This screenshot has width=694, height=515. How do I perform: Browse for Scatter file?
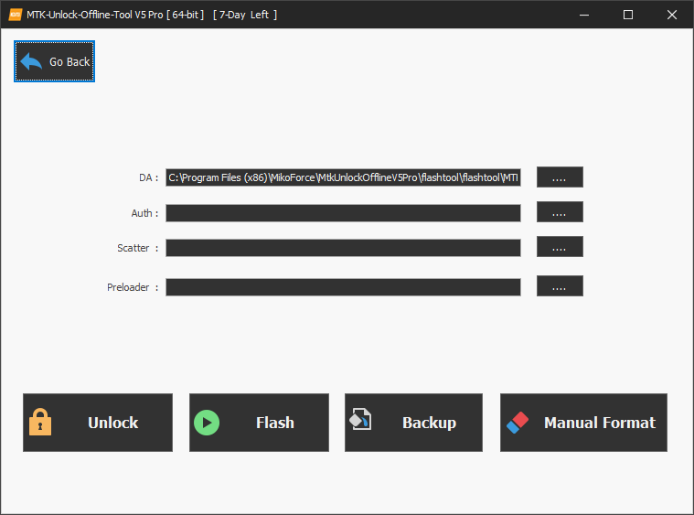[x=560, y=247]
